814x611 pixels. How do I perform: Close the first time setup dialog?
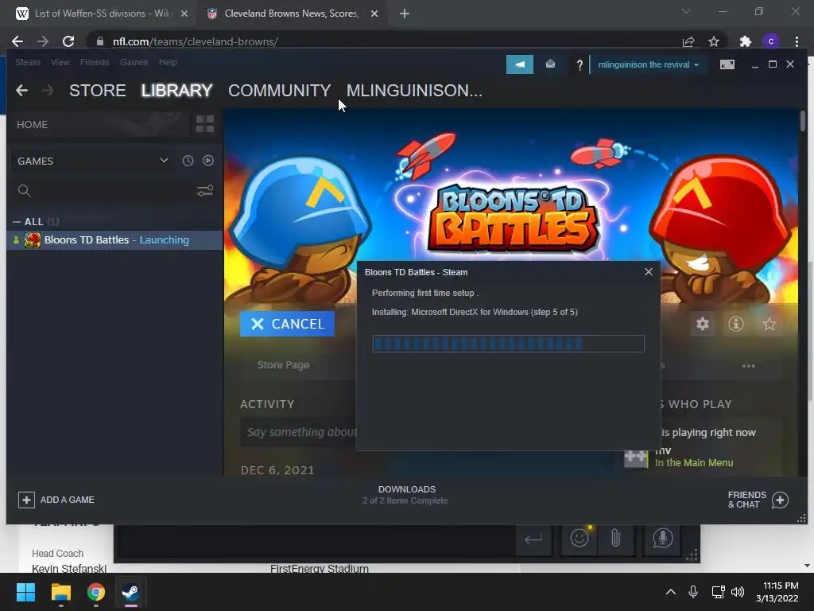coord(649,272)
